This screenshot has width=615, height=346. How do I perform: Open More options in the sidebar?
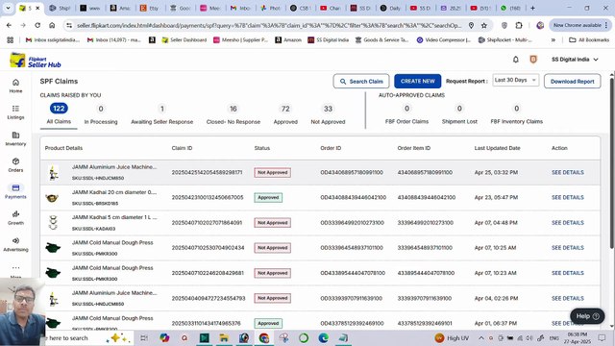tap(15, 271)
